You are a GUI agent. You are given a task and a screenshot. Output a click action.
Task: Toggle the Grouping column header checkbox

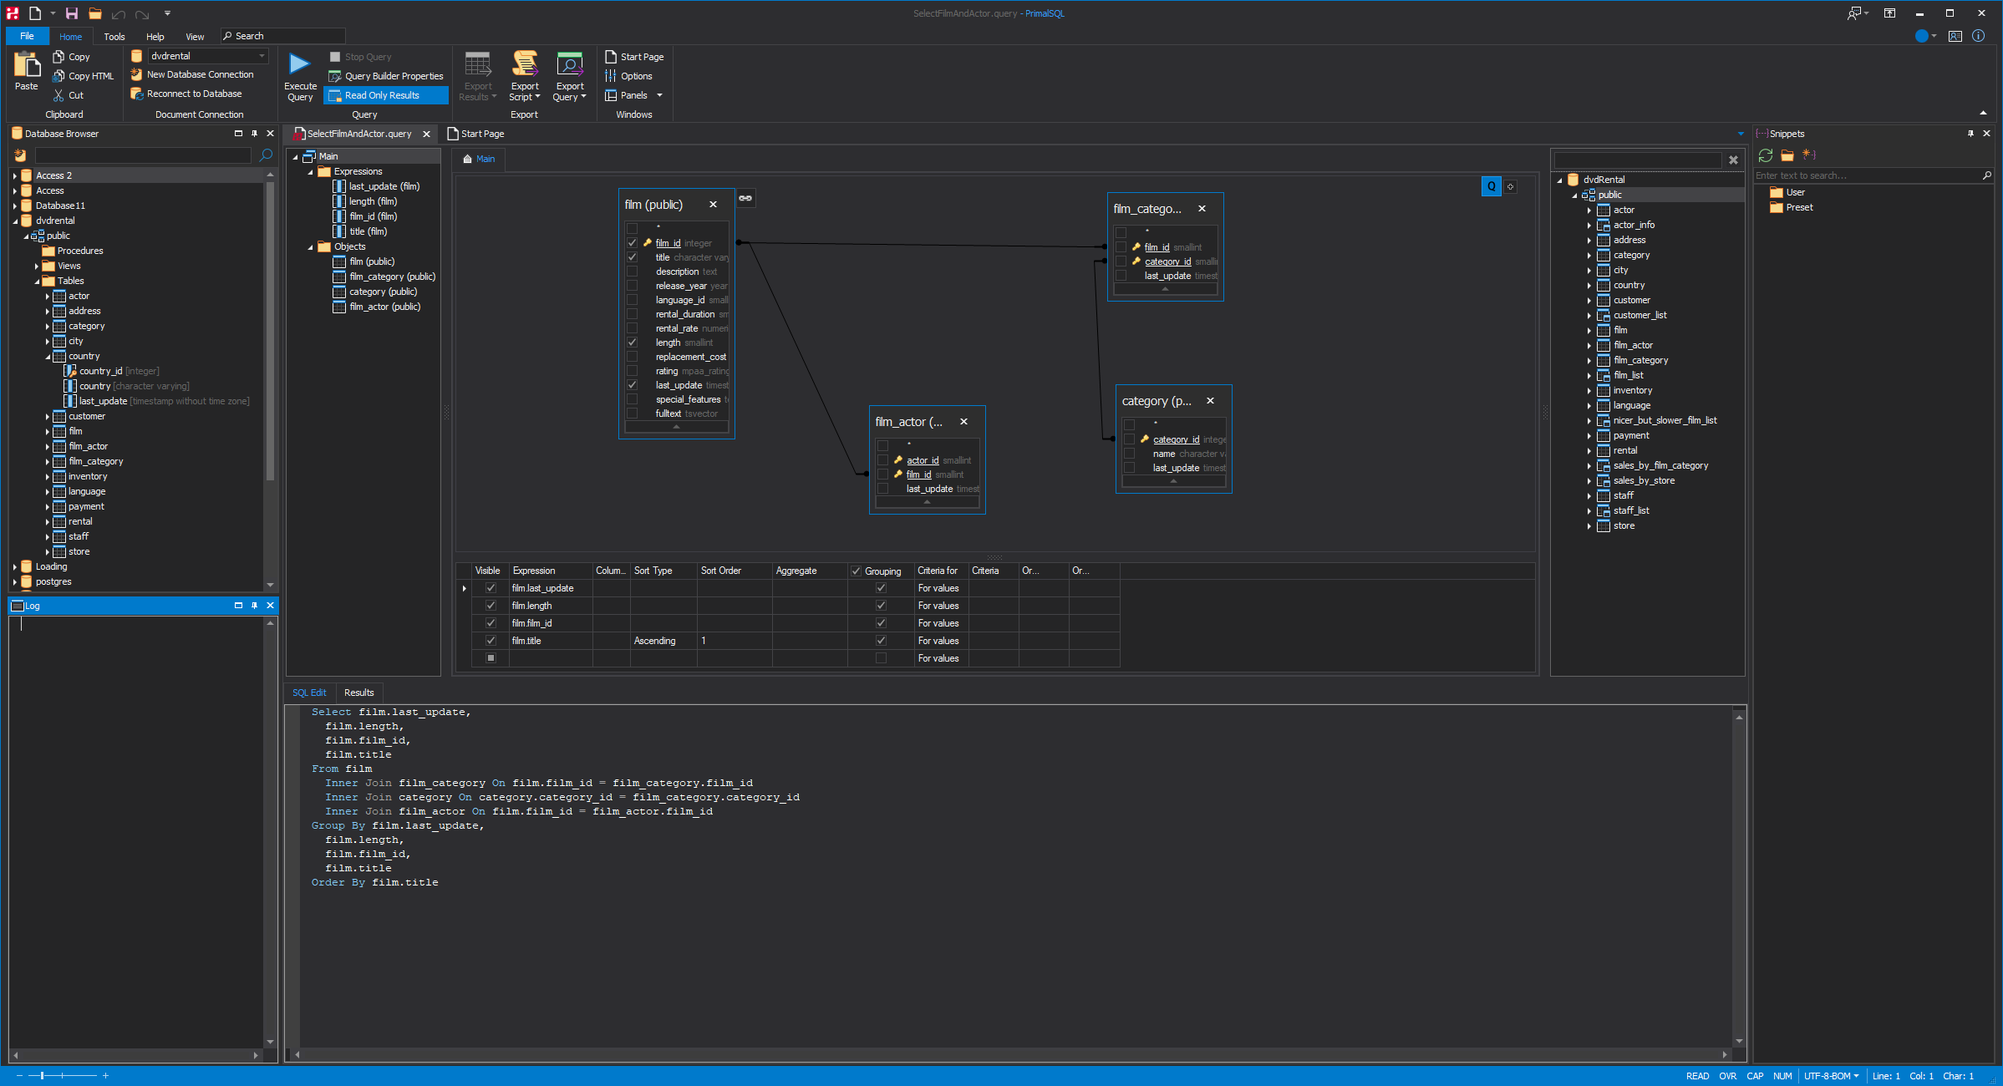coord(856,571)
